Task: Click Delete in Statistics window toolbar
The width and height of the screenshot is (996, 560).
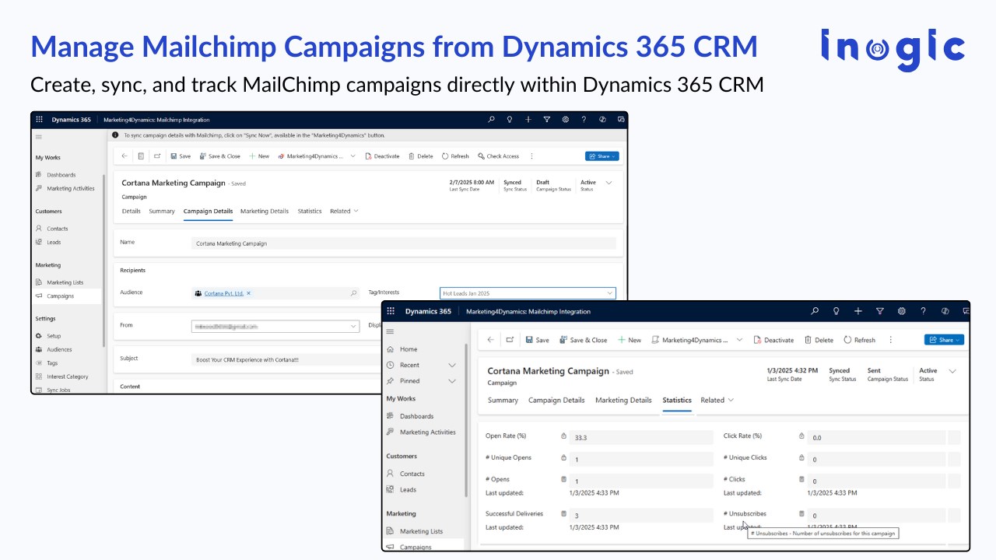Action: click(819, 340)
